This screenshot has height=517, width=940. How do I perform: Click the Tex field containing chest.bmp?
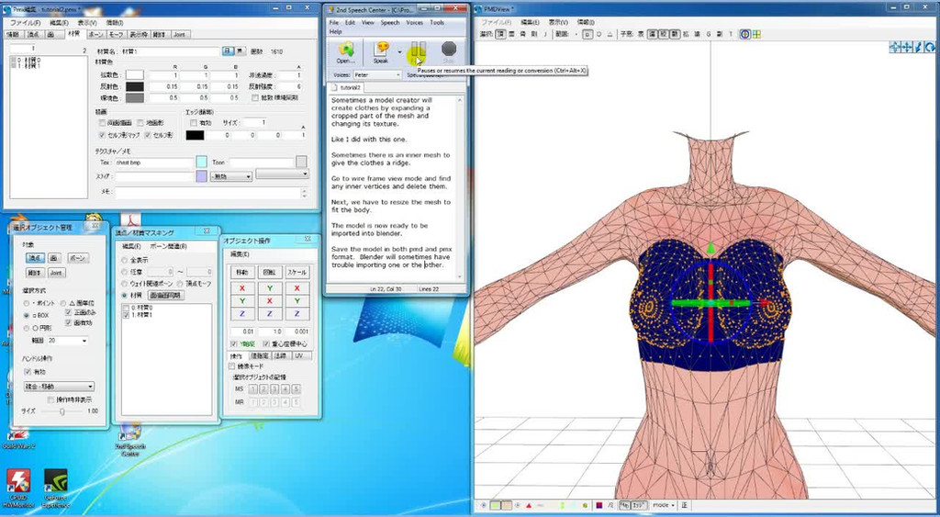(154, 163)
